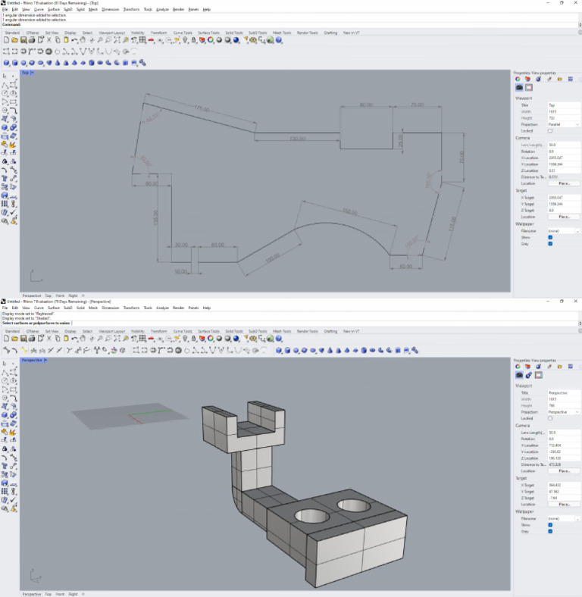Open Projection dropdown showing Parallel

pyautogui.click(x=564, y=124)
